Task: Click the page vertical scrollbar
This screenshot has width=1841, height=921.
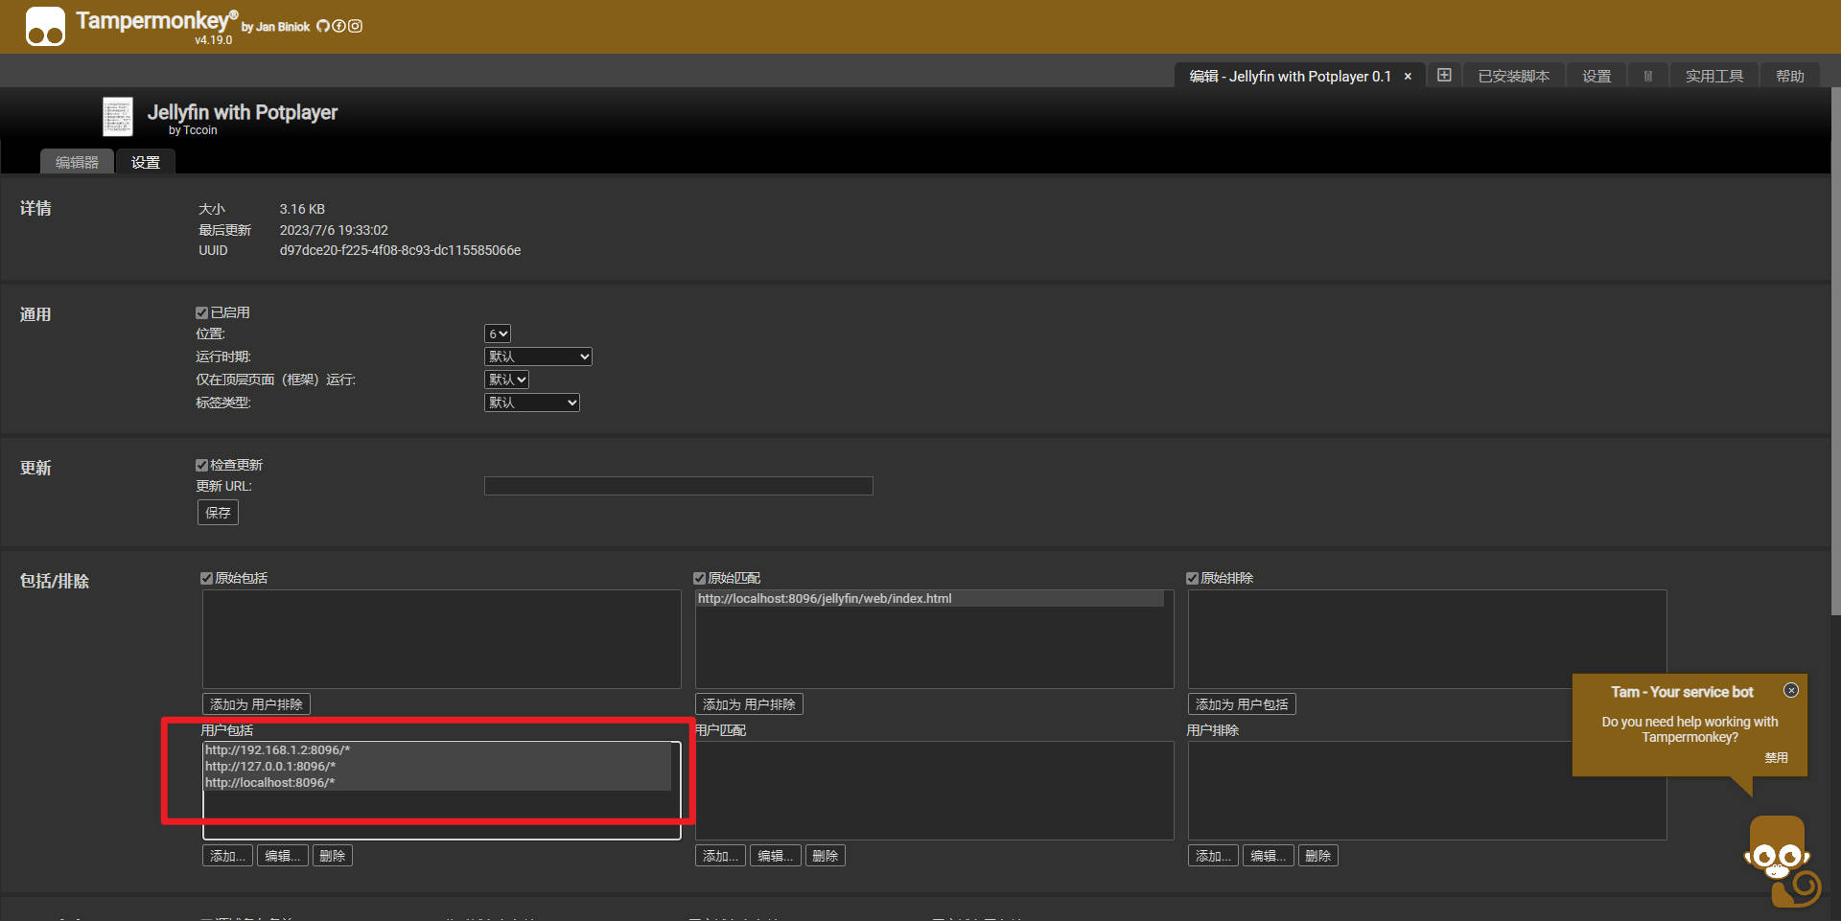Action: 1835,352
